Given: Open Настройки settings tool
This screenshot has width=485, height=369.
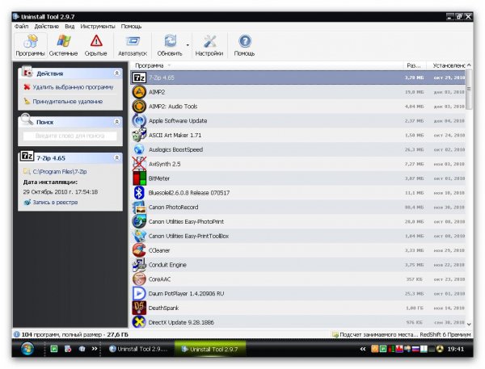Looking at the screenshot, I should click(x=209, y=45).
